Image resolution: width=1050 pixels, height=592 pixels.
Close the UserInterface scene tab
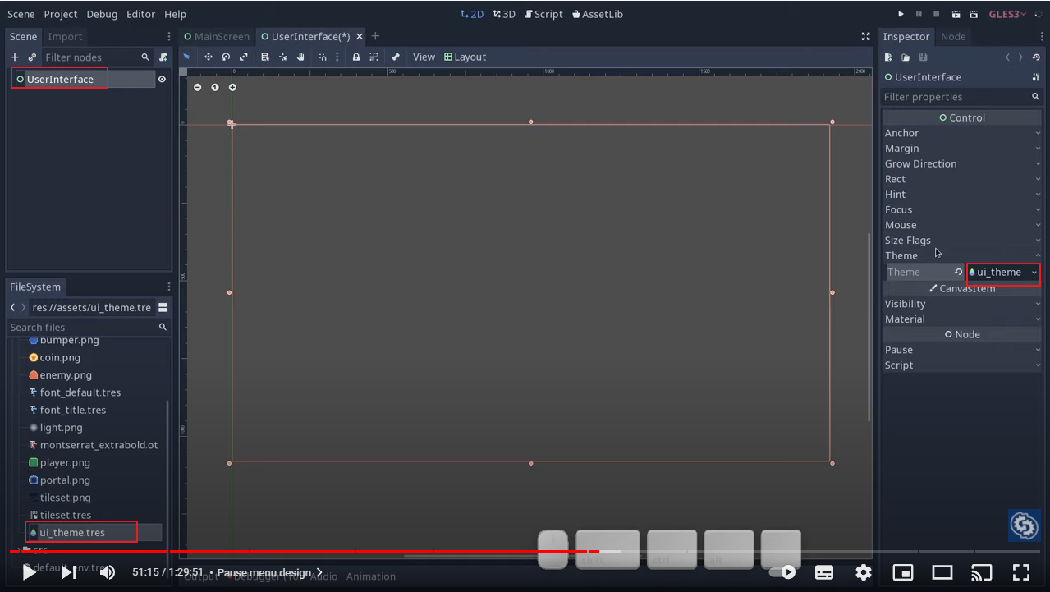click(360, 36)
